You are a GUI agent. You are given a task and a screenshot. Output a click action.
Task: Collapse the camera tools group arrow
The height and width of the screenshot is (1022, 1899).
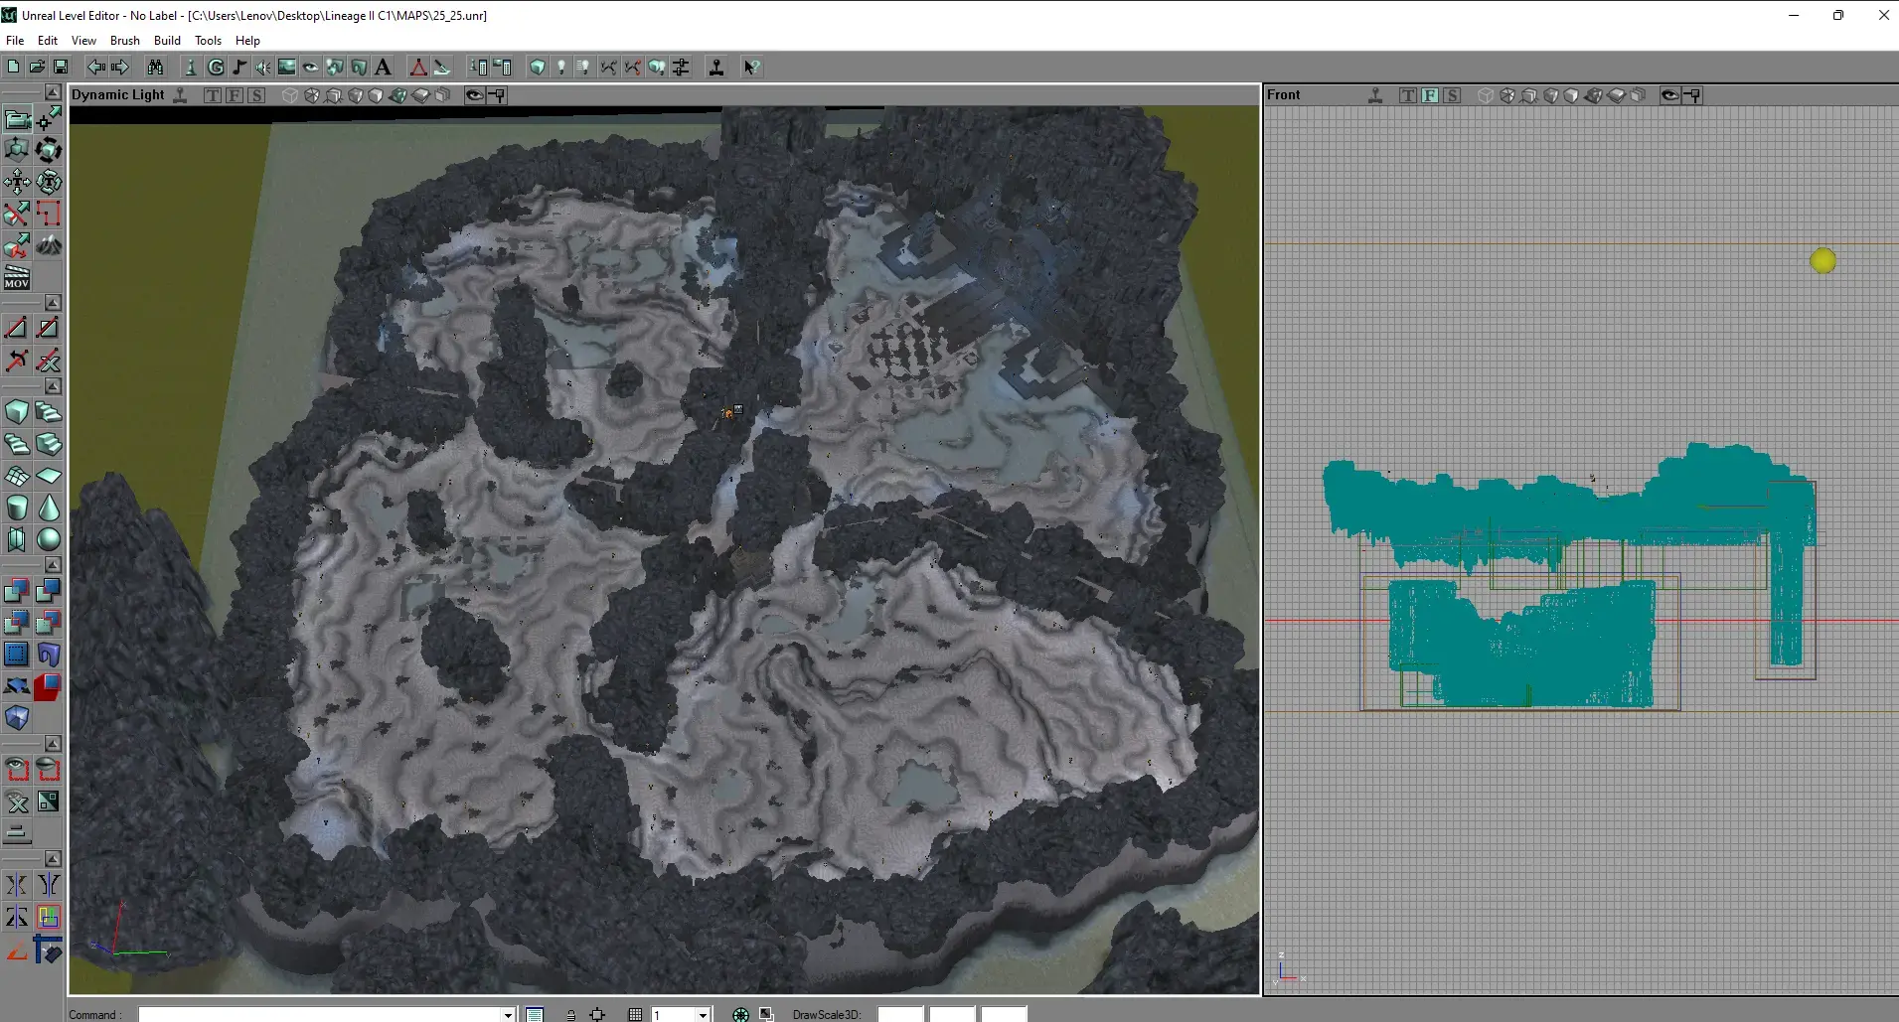tap(53, 92)
